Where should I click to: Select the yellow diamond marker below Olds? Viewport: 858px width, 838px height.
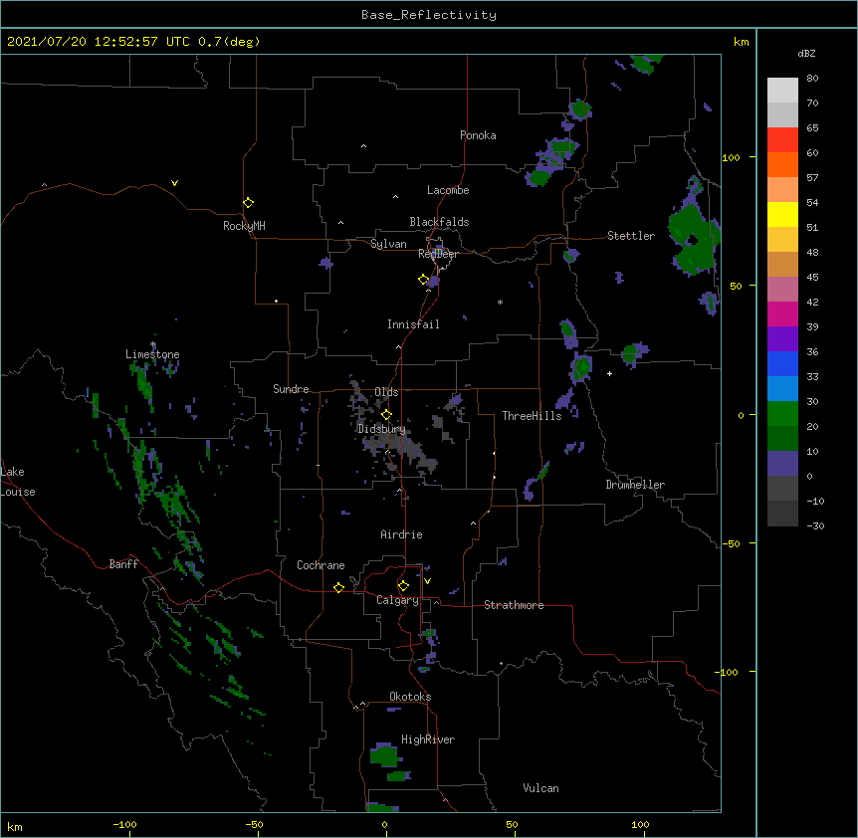pyautogui.click(x=386, y=415)
